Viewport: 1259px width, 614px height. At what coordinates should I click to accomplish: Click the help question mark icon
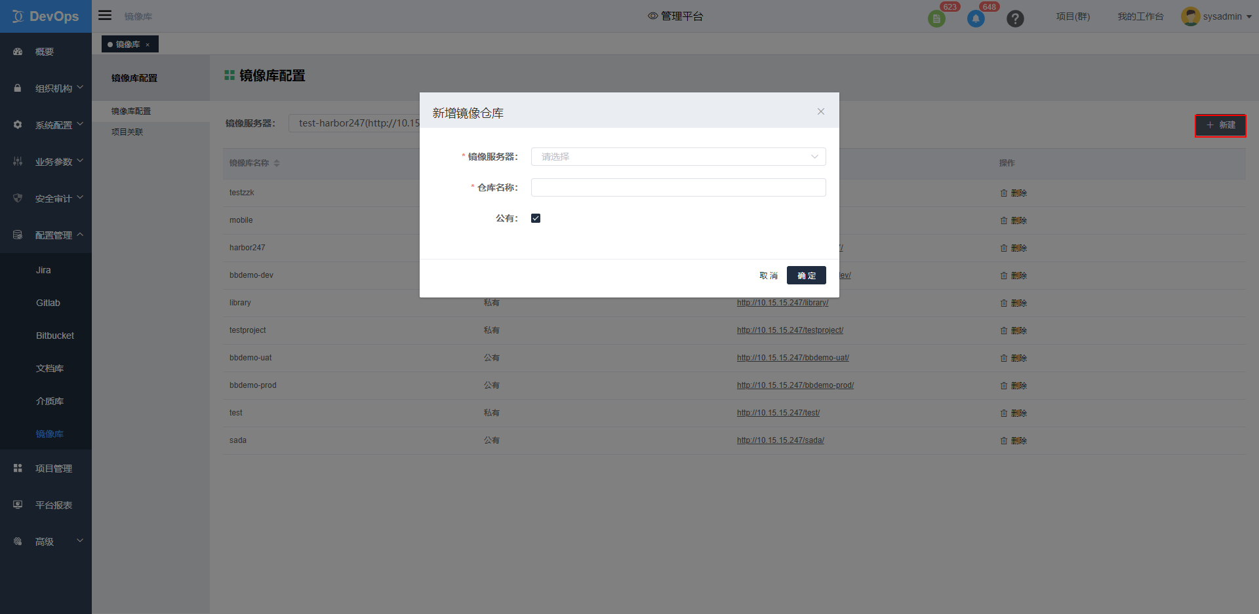(x=1015, y=19)
